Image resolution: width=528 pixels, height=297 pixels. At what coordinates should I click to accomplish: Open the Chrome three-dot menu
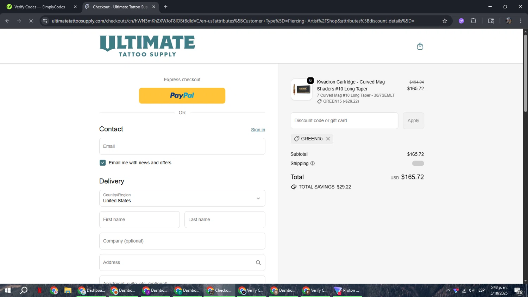(x=521, y=21)
